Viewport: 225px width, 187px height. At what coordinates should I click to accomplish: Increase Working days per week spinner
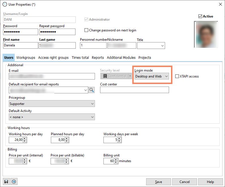[119, 138]
